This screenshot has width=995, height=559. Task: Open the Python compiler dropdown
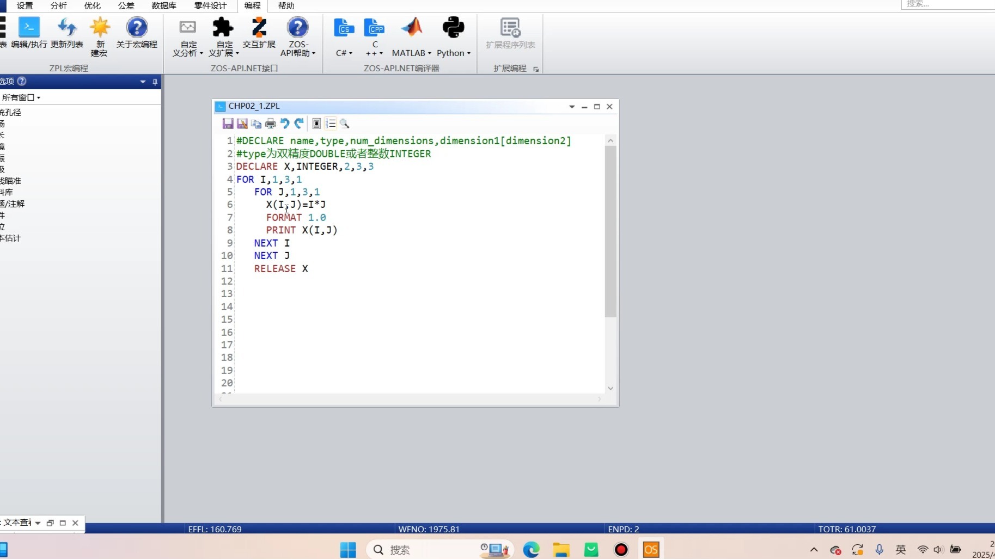(453, 53)
